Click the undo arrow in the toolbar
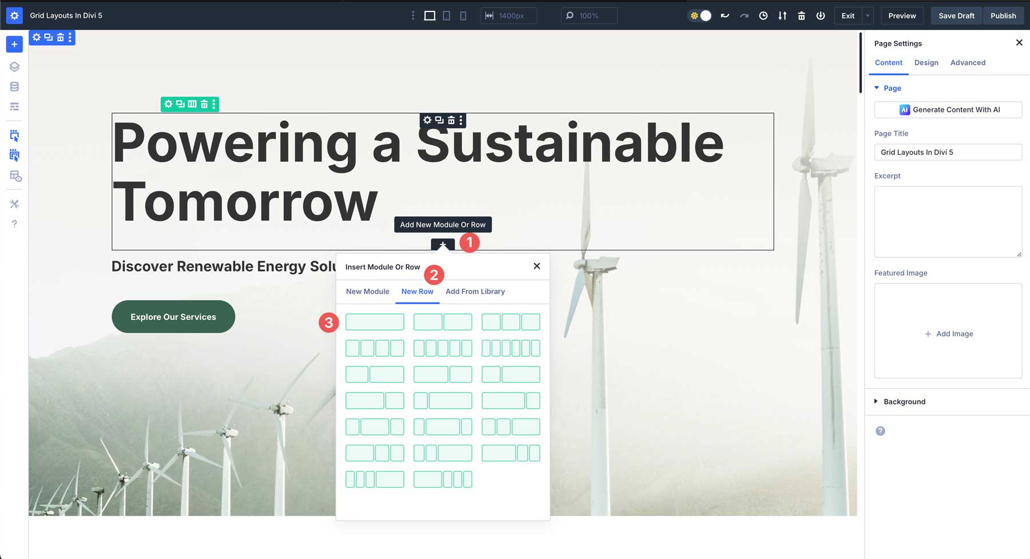The height and width of the screenshot is (559, 1030). (725, 15)
